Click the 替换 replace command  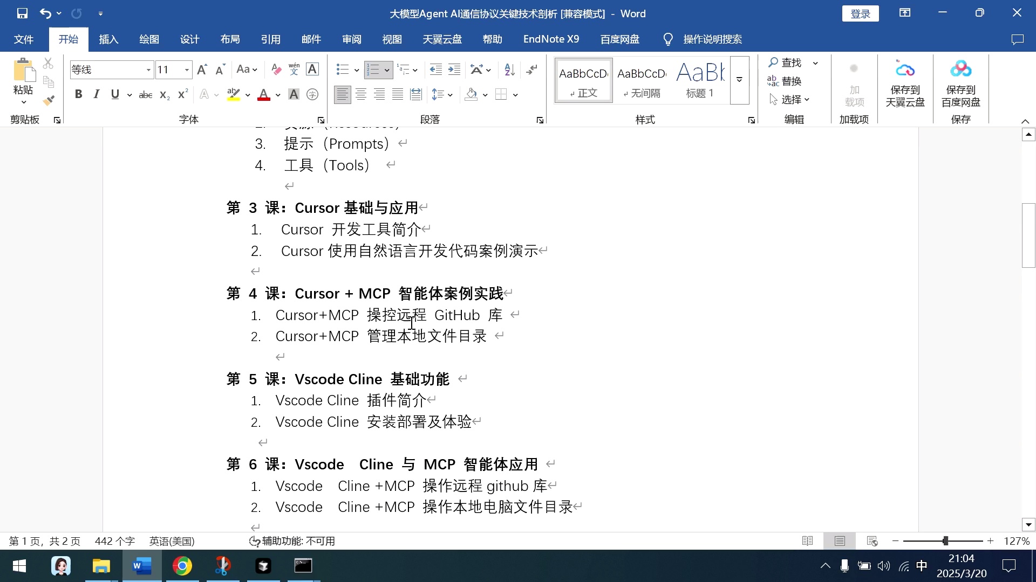point(791,81)
